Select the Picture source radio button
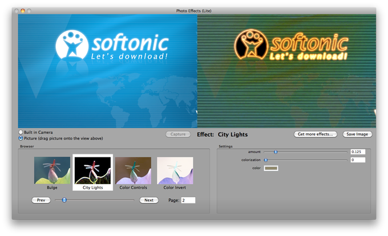388x236 pixels. pos(21,138)
